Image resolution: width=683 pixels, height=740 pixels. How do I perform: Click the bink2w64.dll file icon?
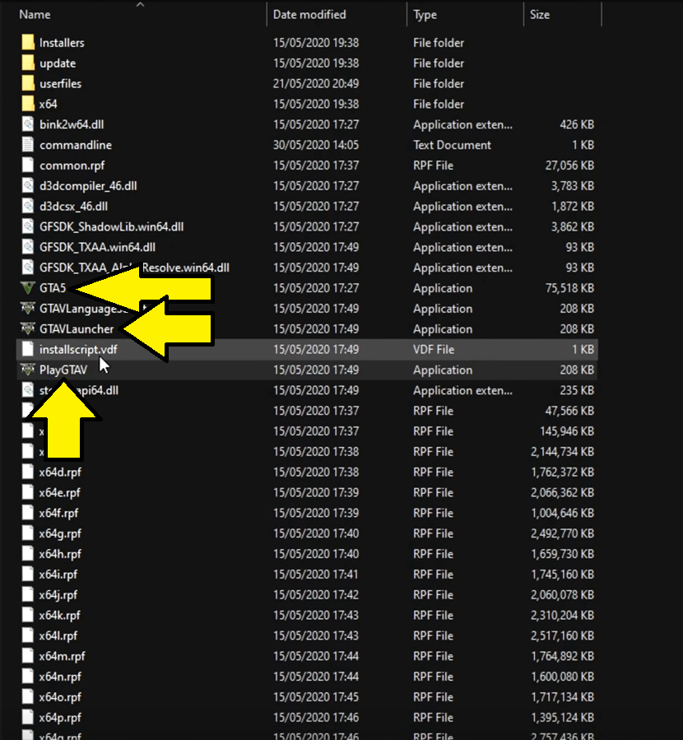click(x=28, y=124)
